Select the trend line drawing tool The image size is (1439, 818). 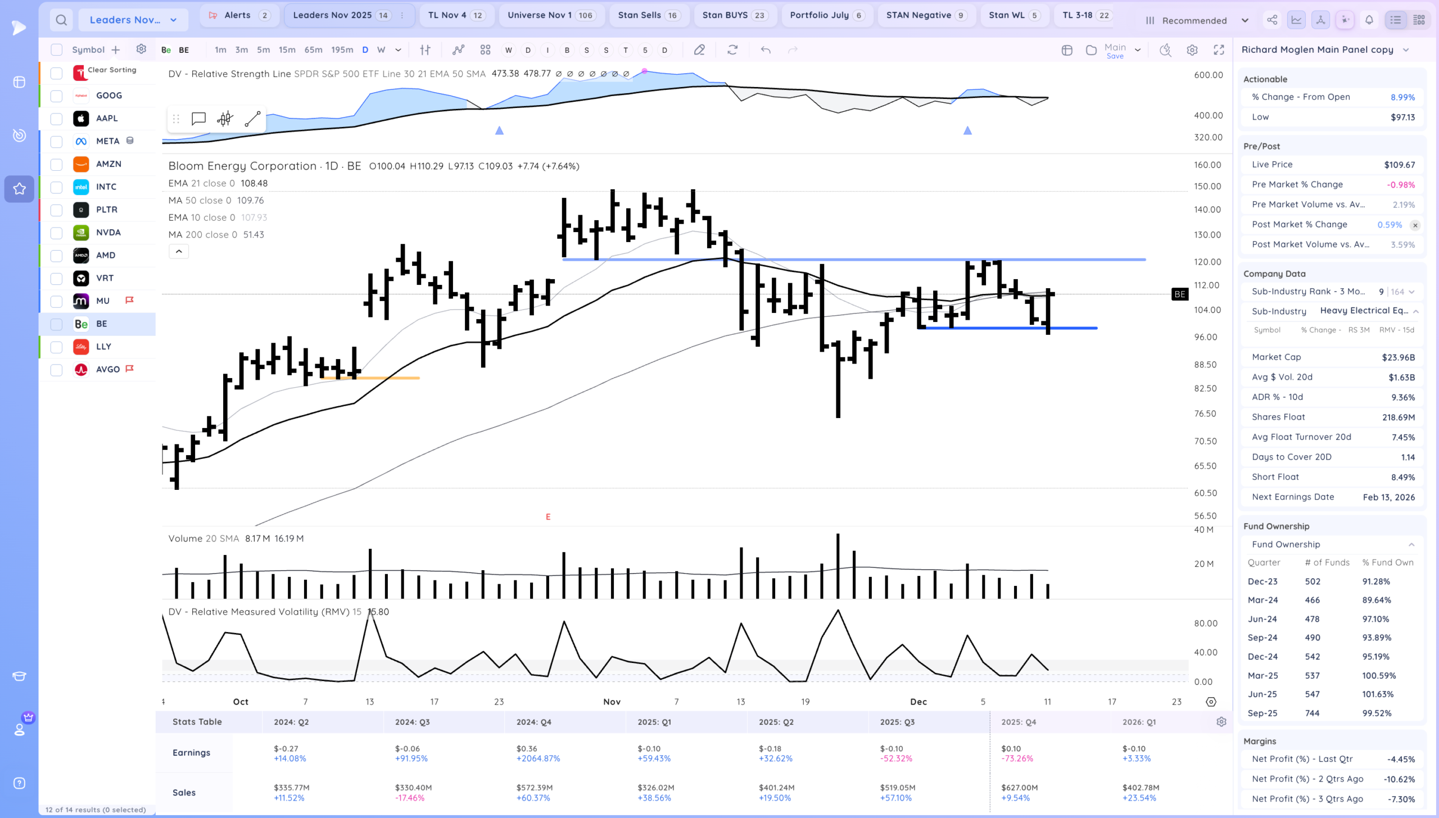point(252,119)
